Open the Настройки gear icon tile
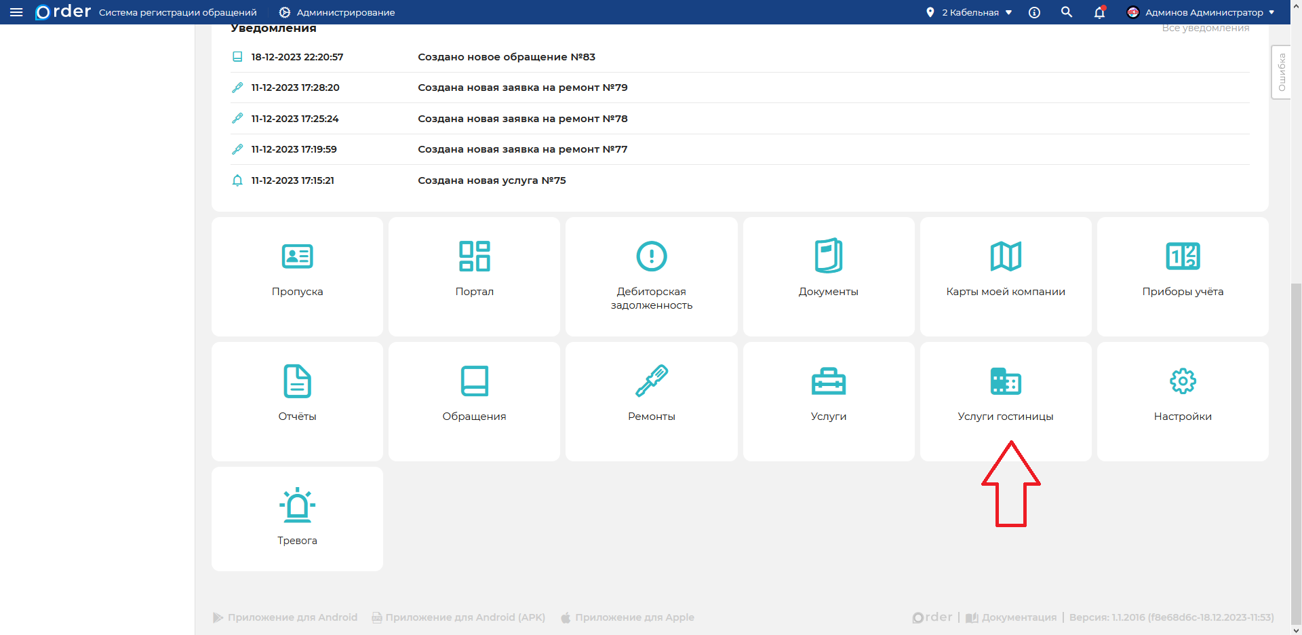The height and width of the screenshot is (635, 1302). [1183, 381]
